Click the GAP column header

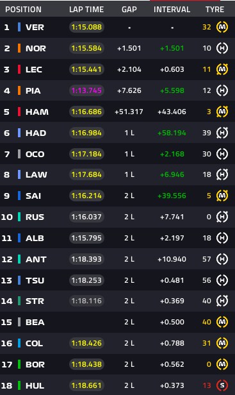click(129, 10)
